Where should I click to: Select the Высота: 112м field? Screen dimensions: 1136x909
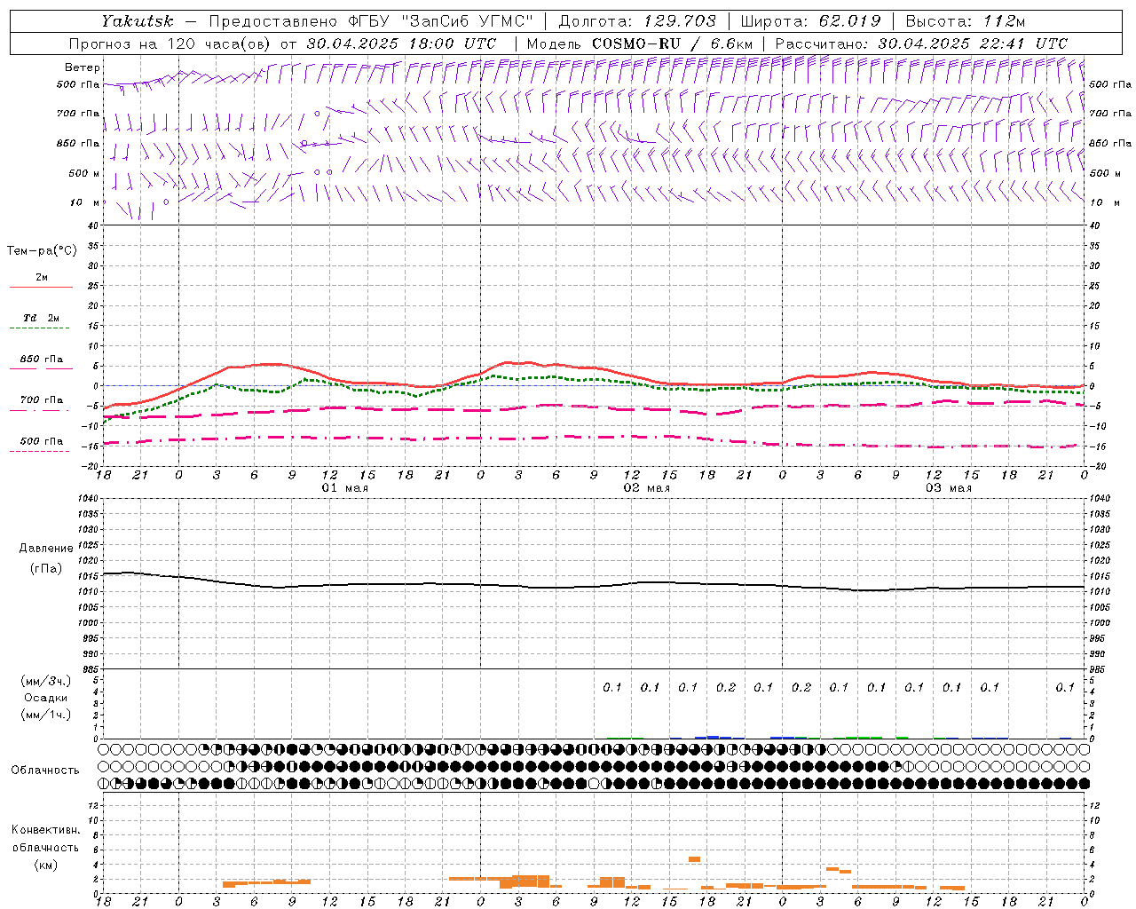pos(964,21)
